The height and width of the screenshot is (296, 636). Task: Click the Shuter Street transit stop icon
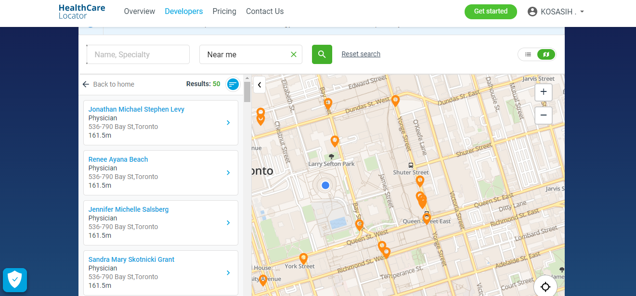(x=411, y=165)
